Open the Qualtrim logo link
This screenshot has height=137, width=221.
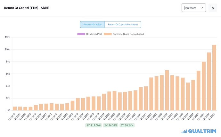pyautogui.click(x=199, y=131)
